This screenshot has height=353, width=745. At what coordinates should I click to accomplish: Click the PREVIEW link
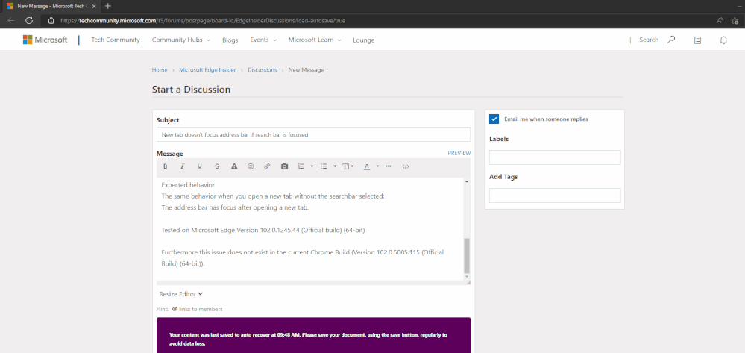459,153
